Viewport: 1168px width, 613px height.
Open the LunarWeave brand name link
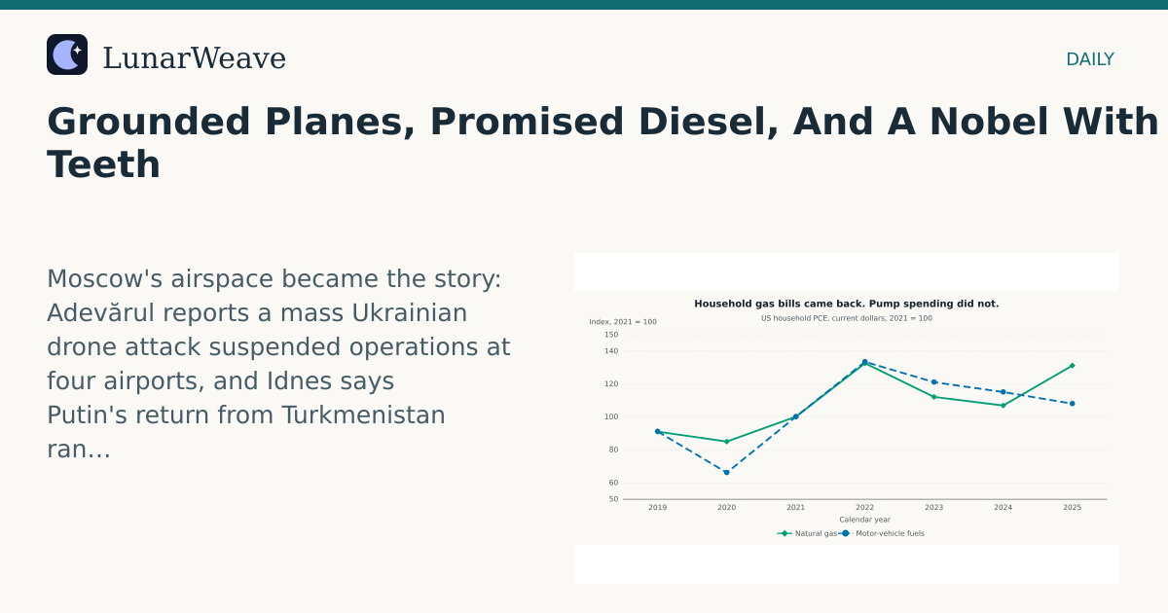tap(194, 58)
